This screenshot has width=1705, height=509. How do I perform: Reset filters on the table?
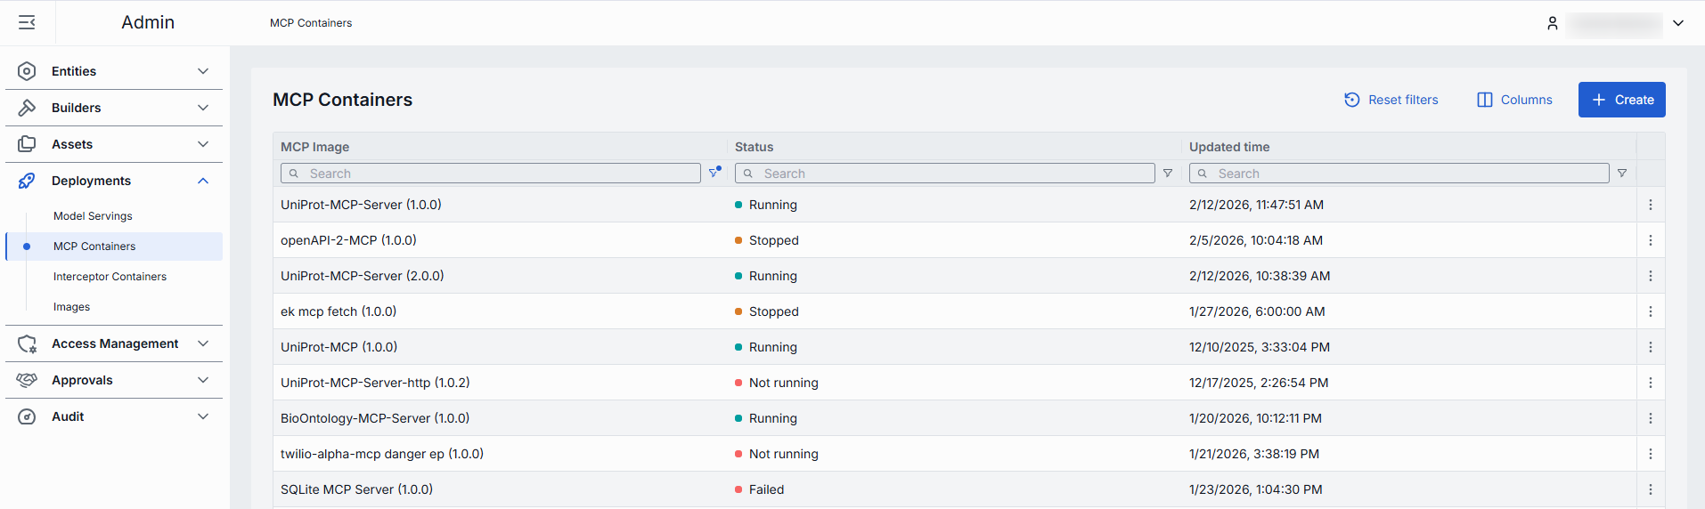[1391, 100]
